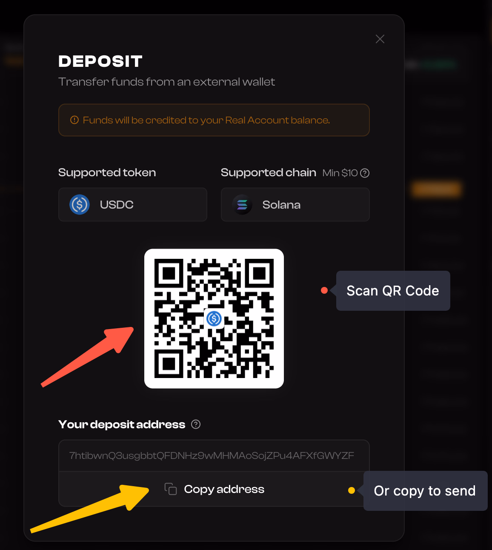Click the Copy address button

214,489
